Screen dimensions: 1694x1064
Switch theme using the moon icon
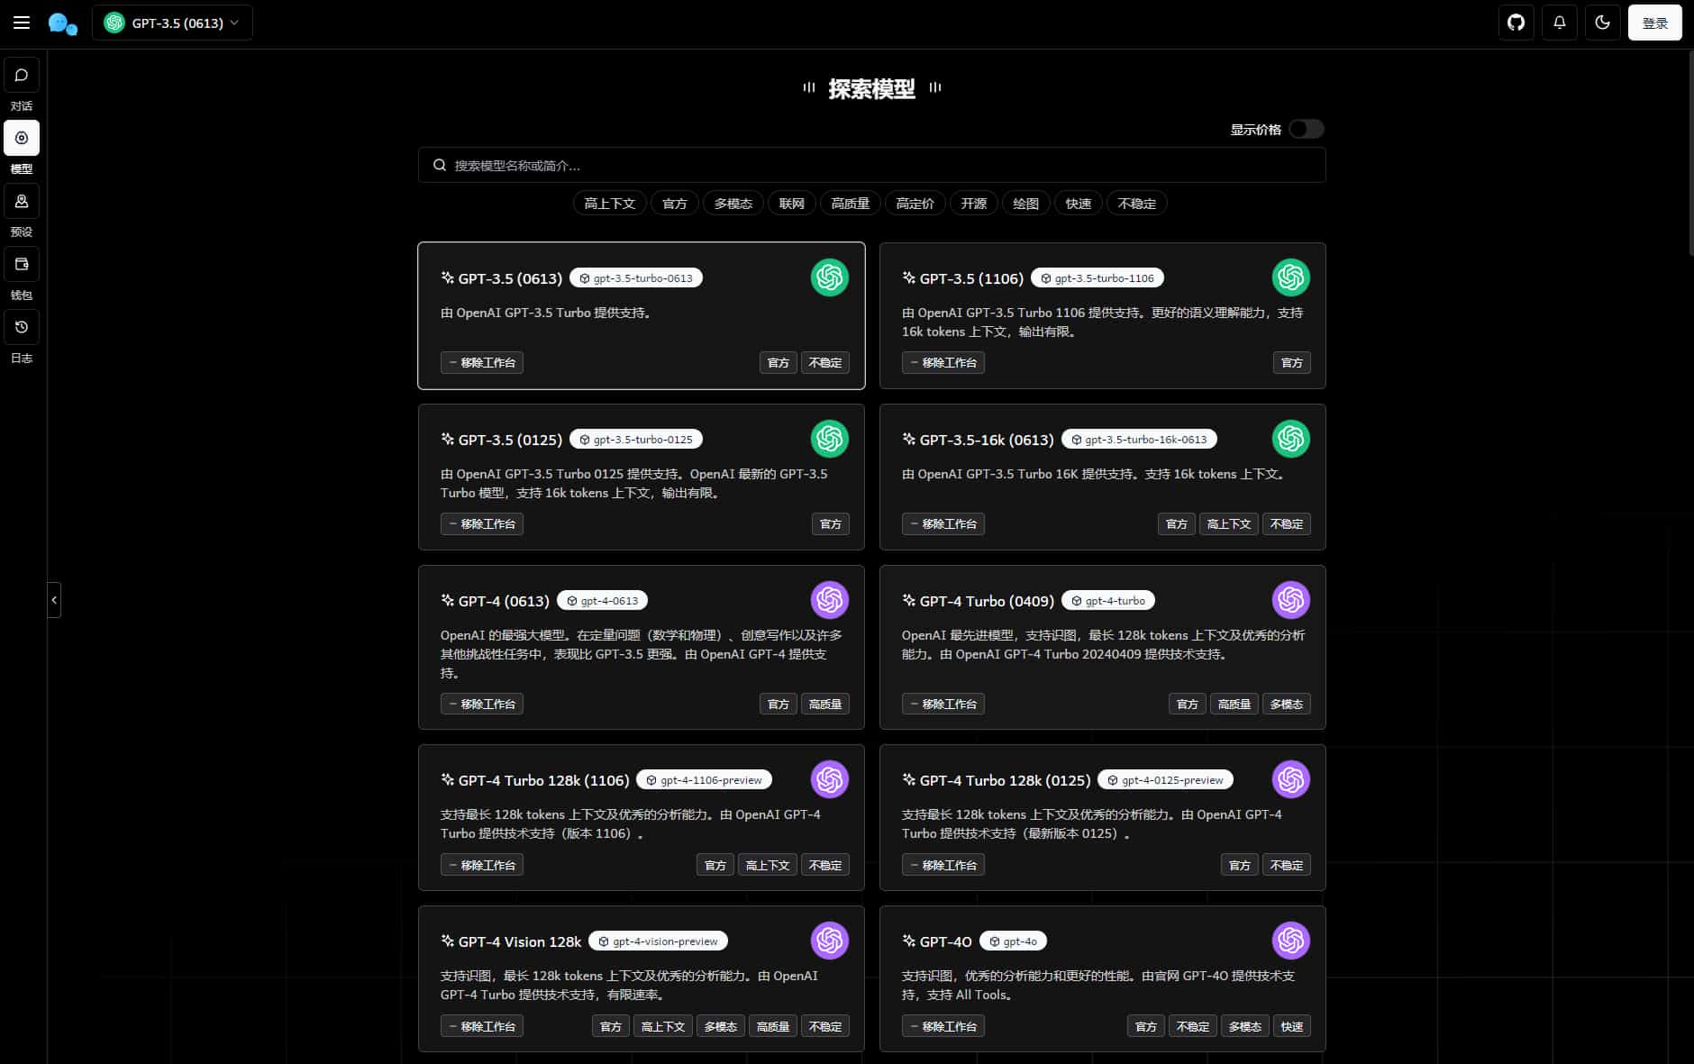[1601, 23]
